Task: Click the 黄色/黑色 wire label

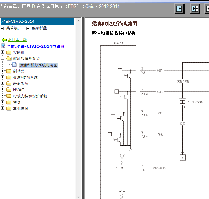Action: tap(183, 81)
